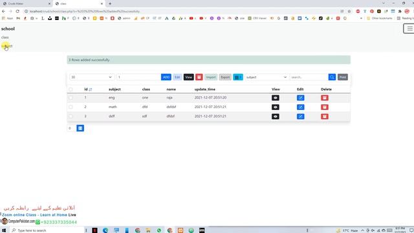View row with subject eng
Screen dimensions: 414x233
(x=276, y=98)
